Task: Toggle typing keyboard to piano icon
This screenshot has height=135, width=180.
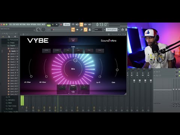Action: pos(73,30)
